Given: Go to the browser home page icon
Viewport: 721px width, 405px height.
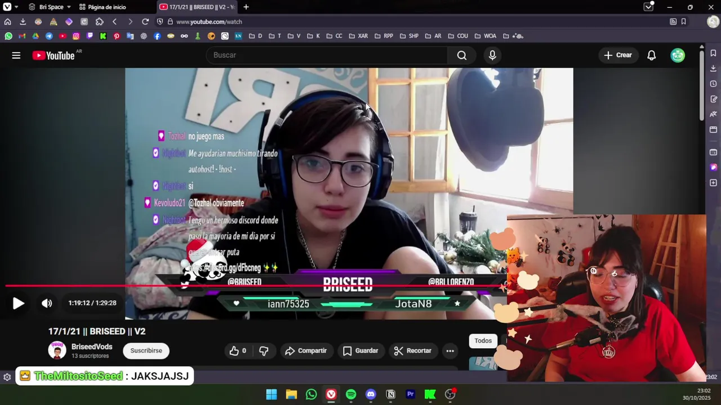Looking at the screenshot, I should (7, 21).
